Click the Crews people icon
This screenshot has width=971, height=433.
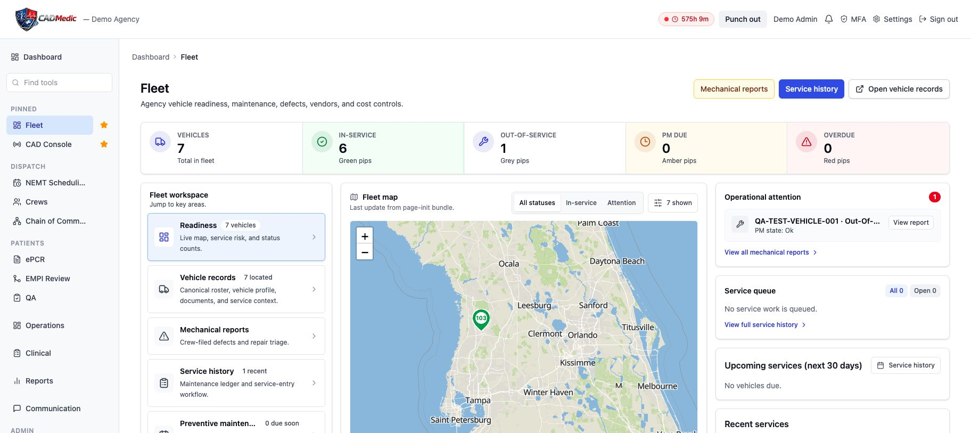[x=17, y=202]
